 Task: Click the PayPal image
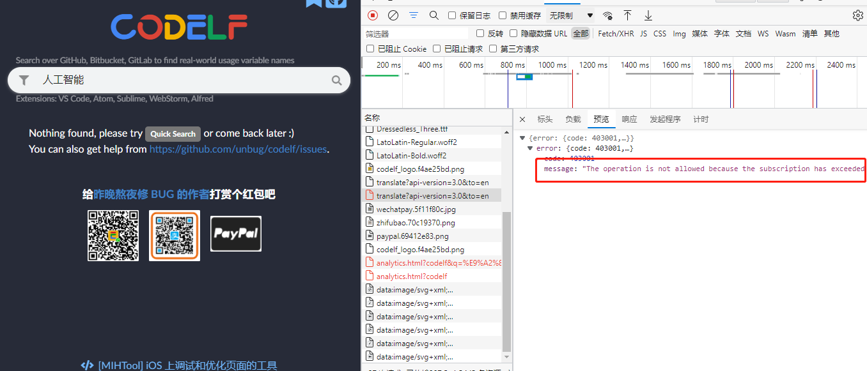(236, 233)
